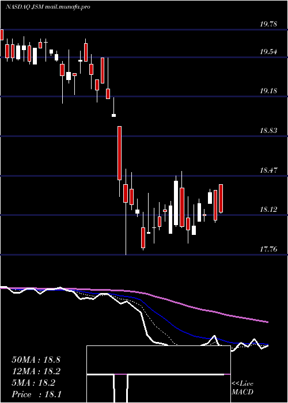Screen dimensions: 288x403
Task: Click the tall red gap-down candle below 18.83
Action: 119,153
